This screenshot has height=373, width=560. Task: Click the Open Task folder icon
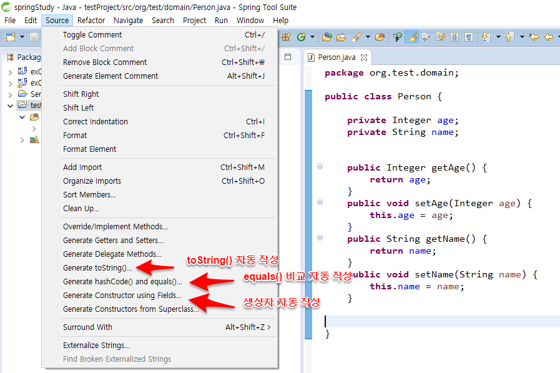pyautogui.click(x=341, y=37)
